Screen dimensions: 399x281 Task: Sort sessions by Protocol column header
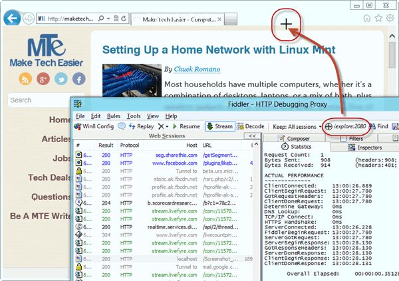click(130, 145)
